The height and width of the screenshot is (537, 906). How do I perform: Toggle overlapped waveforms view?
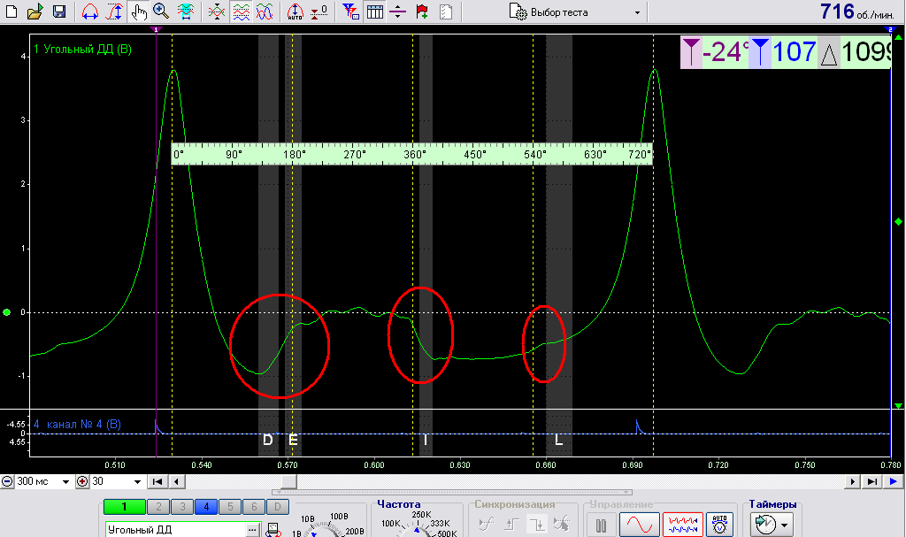(265, 11)
